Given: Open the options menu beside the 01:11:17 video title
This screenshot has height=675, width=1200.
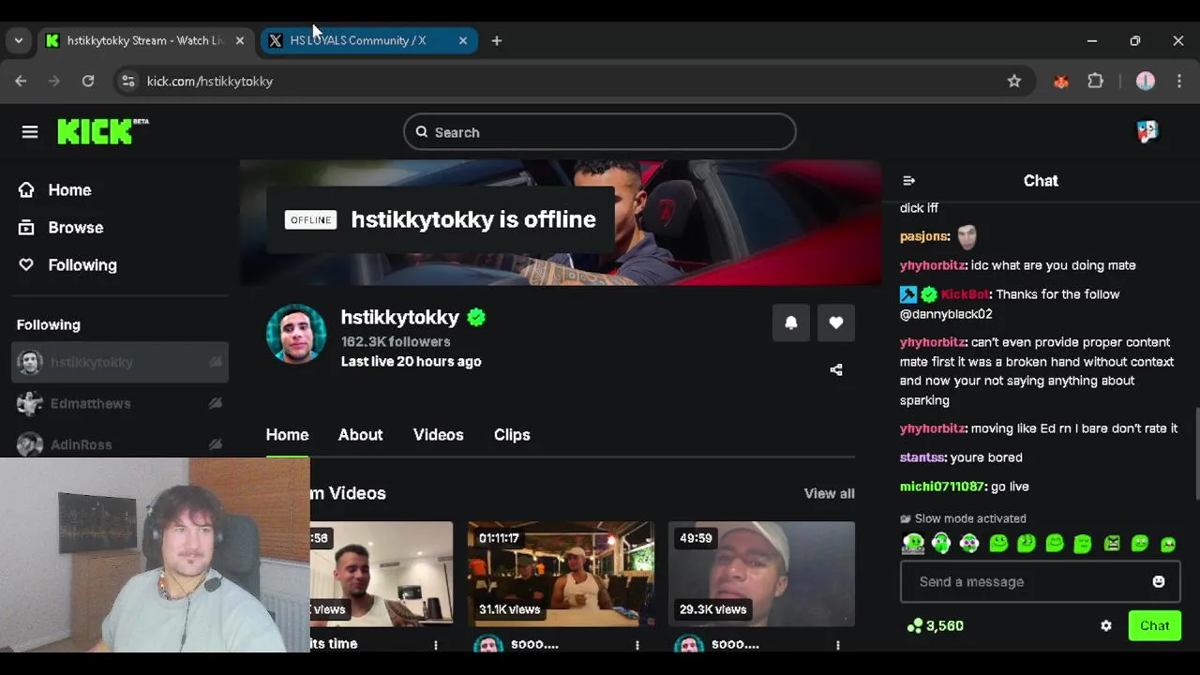Looking at the screenshot, I should coord(637,645).
